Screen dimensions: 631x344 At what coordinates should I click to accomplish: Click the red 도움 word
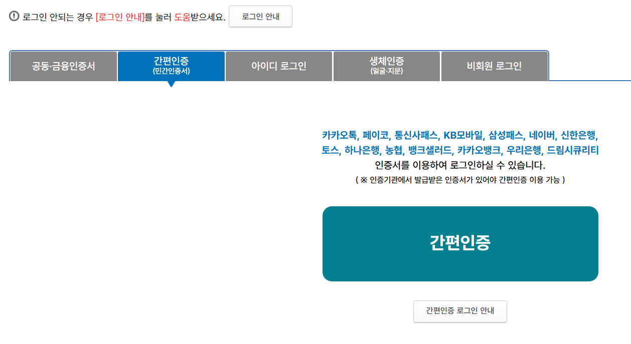pyautogui.click(x=183, y=17)
